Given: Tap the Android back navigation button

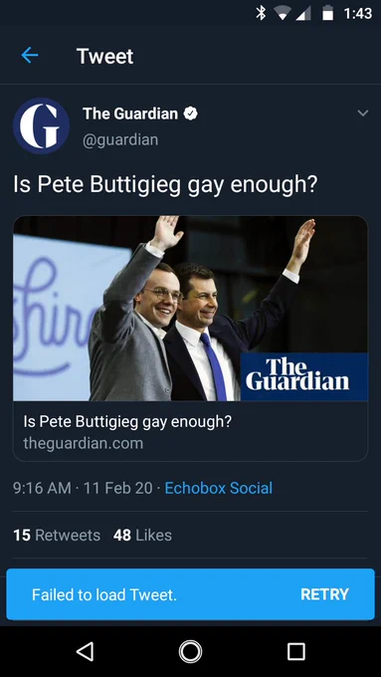Looking at the screenshot, I should 85,651.
